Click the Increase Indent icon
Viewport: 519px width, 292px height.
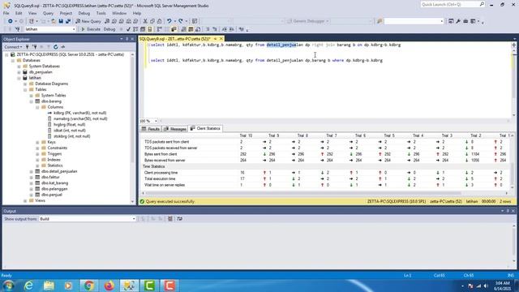pyautogui.click(x=232, y=29)
